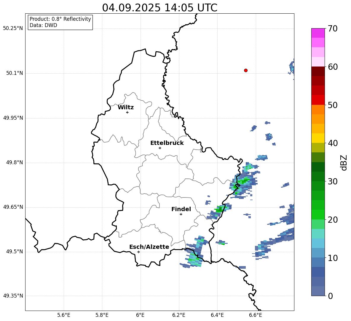351x321 pixels.
Task: Click the Product: 0.8° Reflectivity text
Action: [x=60, y=19]
